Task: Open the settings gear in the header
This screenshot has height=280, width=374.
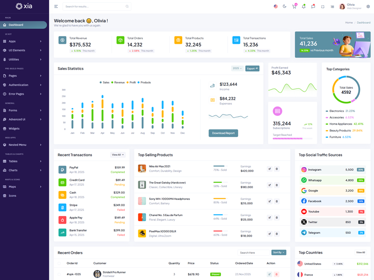Action: 368,7
